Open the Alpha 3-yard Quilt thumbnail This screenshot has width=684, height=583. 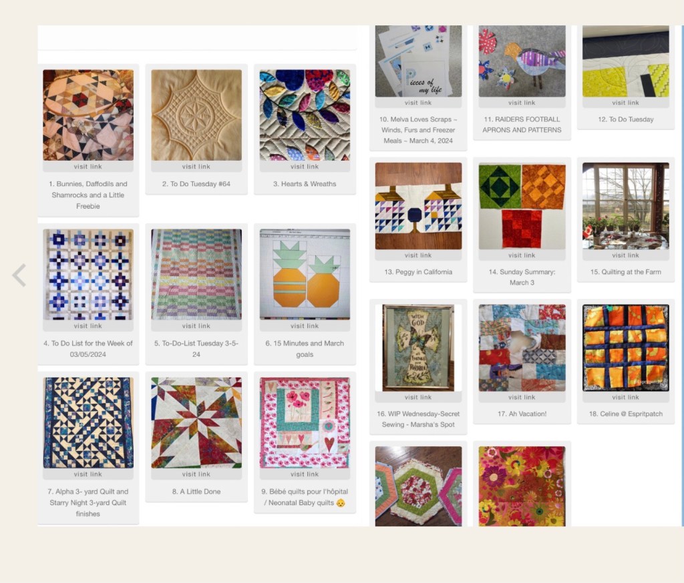88,423
